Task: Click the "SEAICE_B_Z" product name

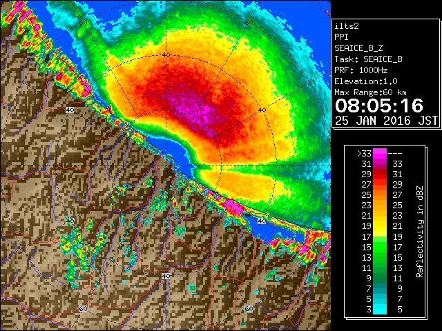Action: coord(358,48)
